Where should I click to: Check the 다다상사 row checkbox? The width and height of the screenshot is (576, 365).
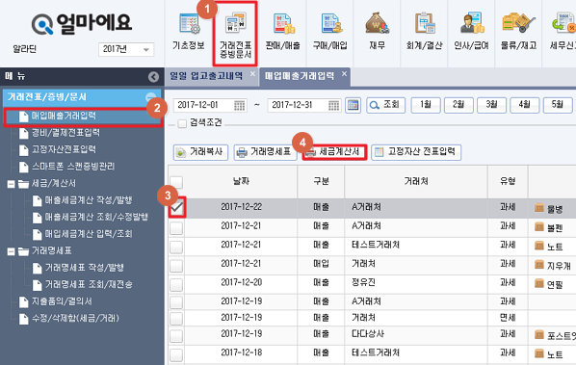pos(176,335)
